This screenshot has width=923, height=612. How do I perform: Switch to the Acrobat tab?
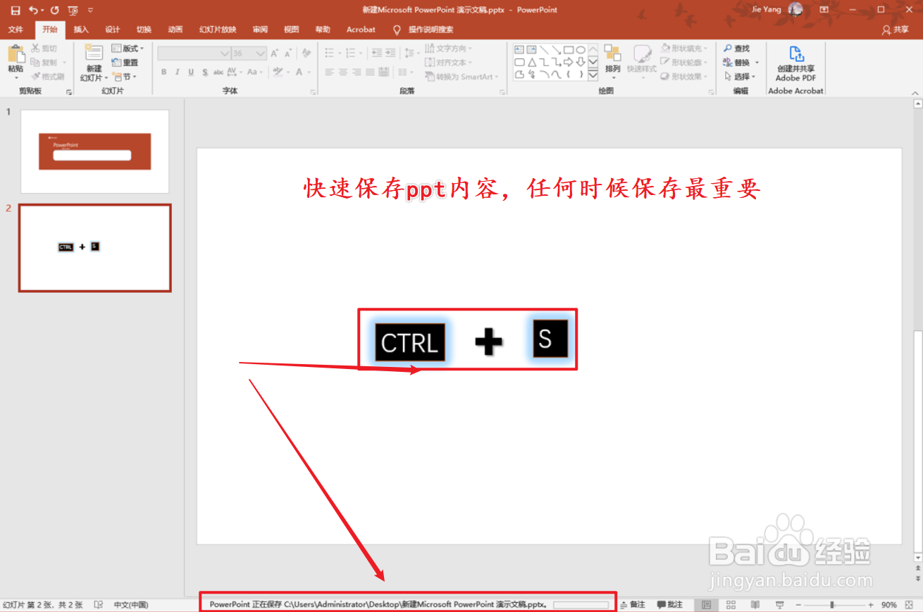361,30
